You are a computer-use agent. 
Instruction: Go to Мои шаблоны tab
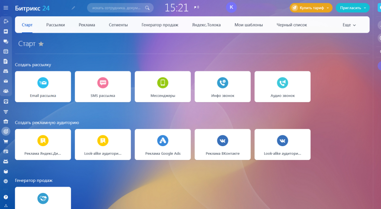249,25
